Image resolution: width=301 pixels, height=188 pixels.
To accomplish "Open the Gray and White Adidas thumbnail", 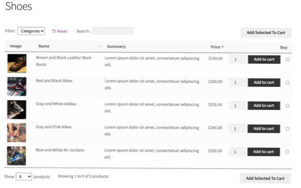I will (x=17, y=109).
